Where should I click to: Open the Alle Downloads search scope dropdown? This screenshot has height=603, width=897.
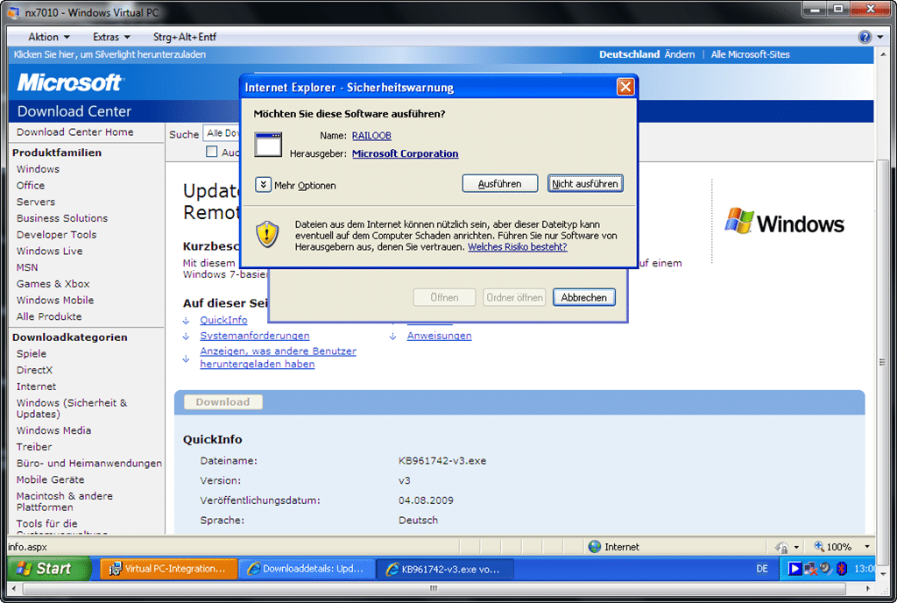coord(221,133)
